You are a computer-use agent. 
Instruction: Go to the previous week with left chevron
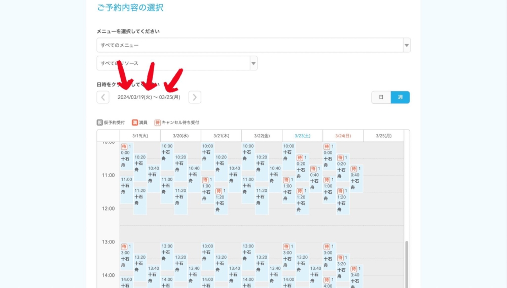[x=103, y=97]
